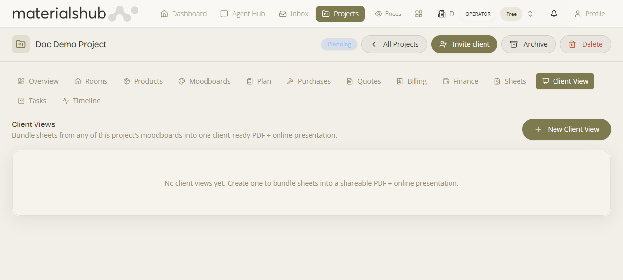Open the Quotes tab

point(364,81)
